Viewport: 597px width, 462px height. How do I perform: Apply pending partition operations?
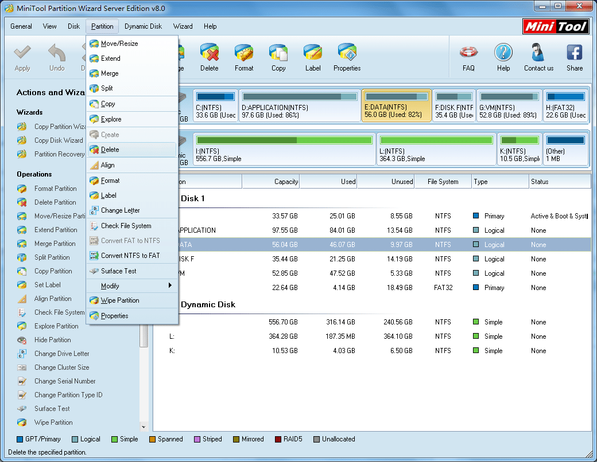coord(22,57)
